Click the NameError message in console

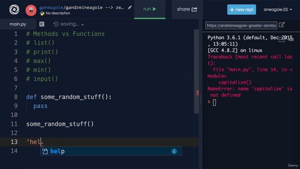coord(250,92)
